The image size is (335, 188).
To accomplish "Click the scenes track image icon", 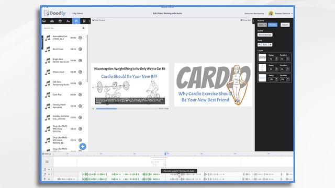I will 47,162.
